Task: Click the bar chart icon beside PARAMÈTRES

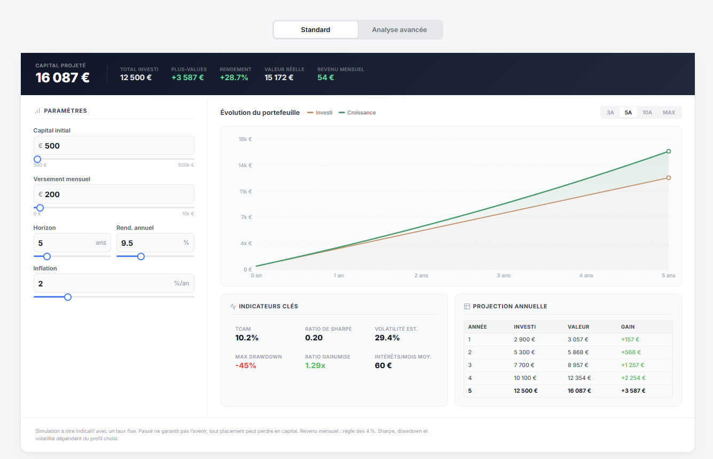Action: click(x=36, y=111)
